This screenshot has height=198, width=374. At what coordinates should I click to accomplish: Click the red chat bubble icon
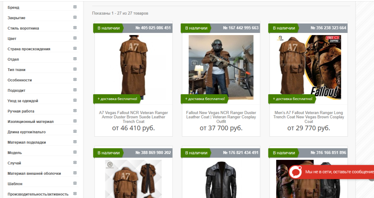pyautogui.click(x=296, y=172)
